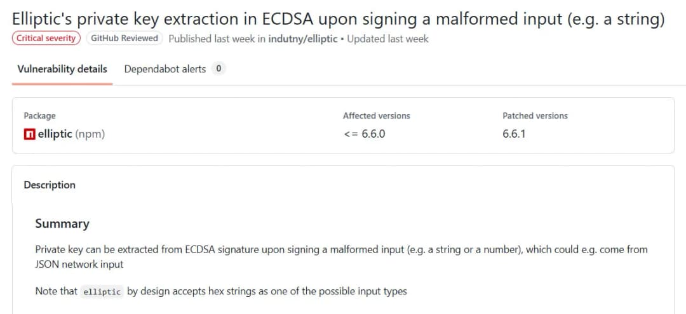Click the Description section heading

point(50,185)
